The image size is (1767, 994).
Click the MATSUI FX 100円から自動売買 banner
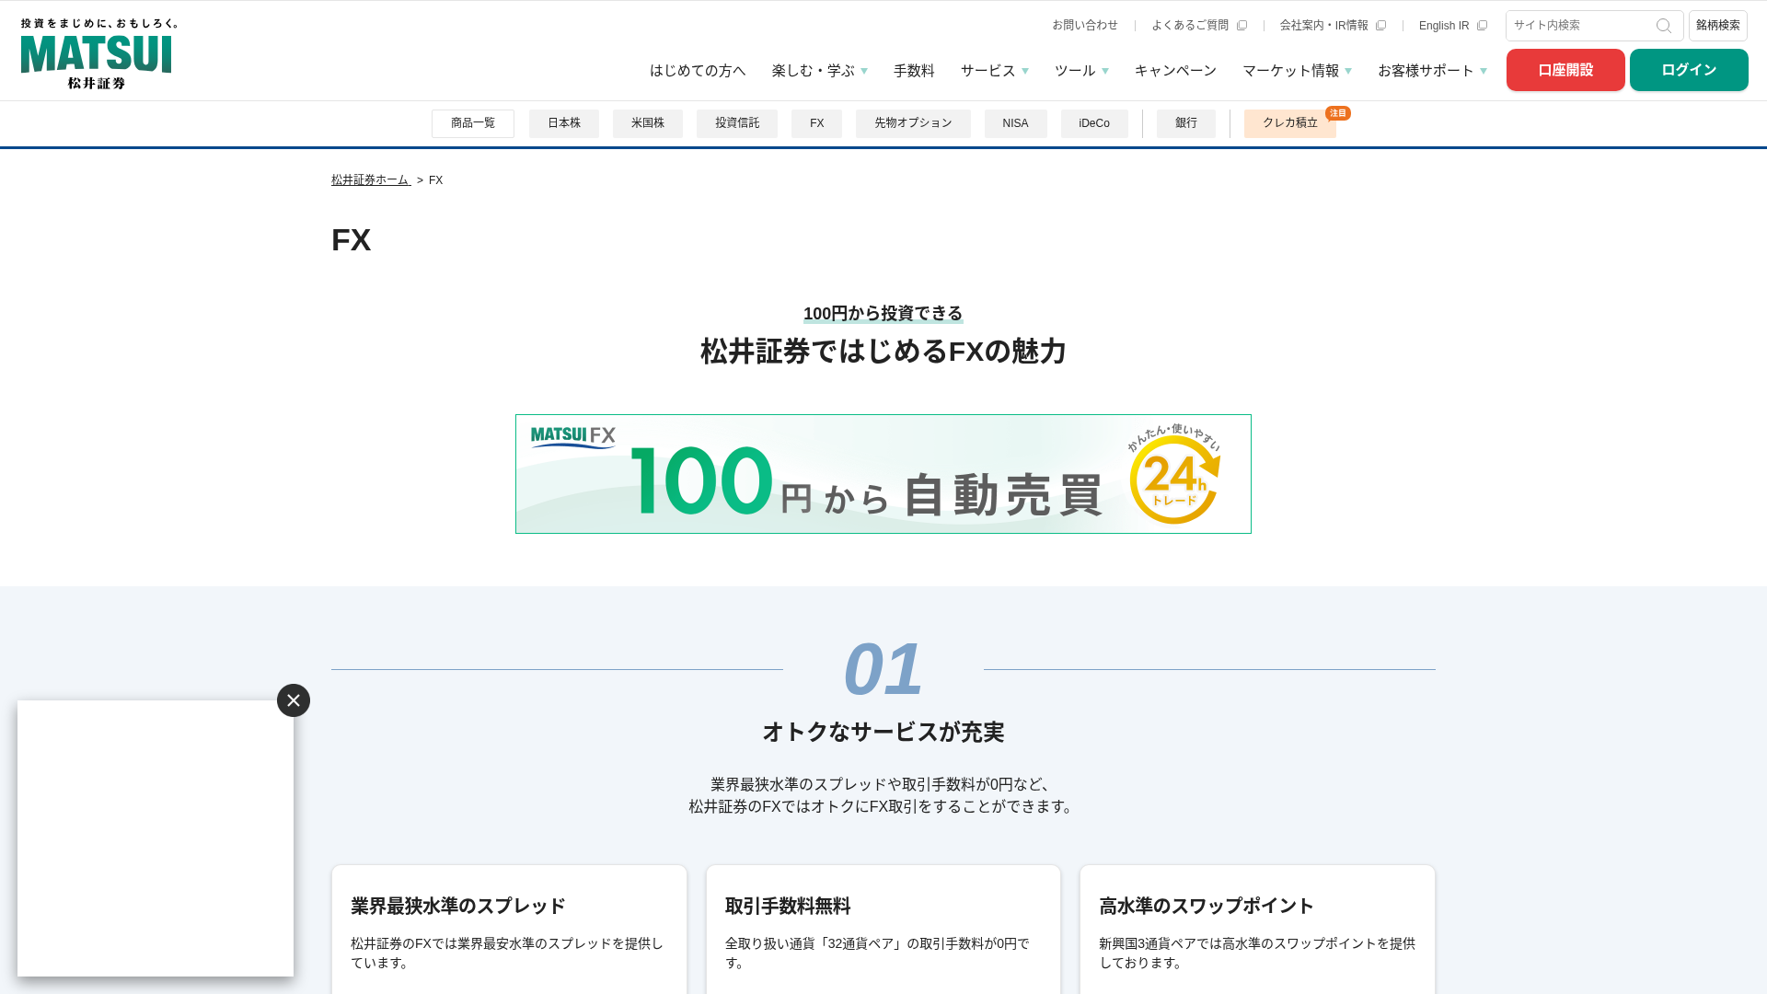pos(883,474)
